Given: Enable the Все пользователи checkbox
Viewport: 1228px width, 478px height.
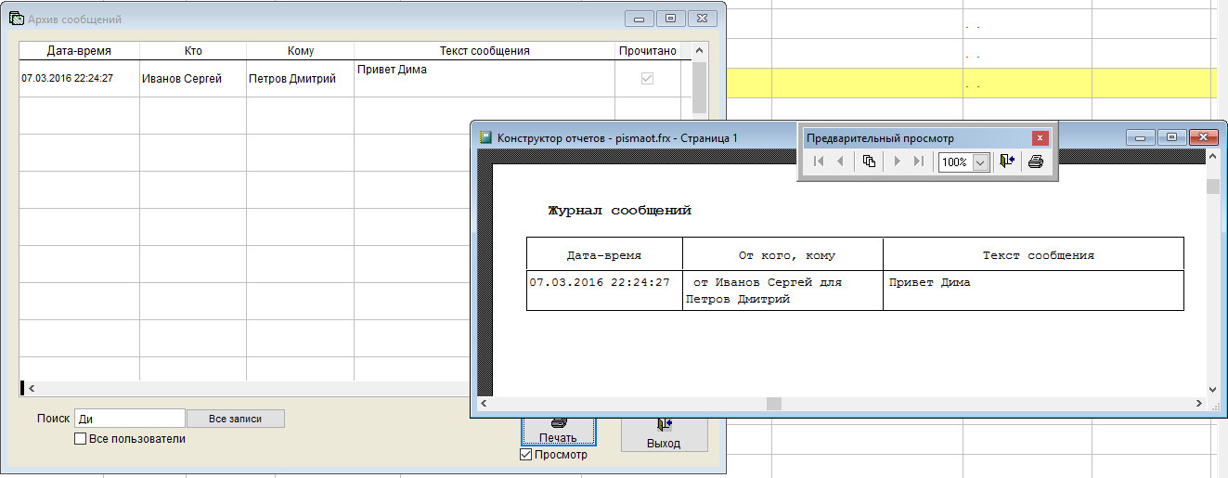Looking at the screenshot, I should (x=81, y=439).
